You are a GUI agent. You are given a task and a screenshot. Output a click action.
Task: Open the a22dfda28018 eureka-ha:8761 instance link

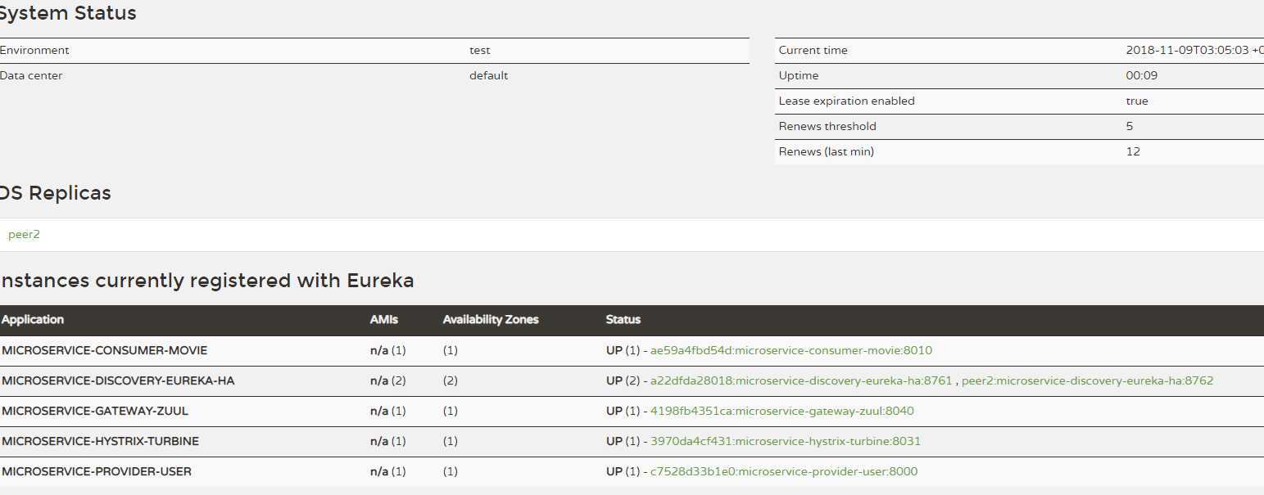coord(801,380)
